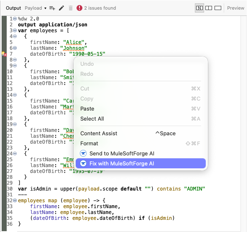
Task: Click 'var employees' on line 3
Action: click(38, 31)
